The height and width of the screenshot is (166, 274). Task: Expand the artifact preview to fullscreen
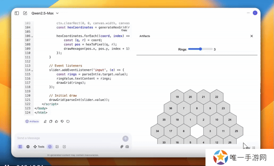point(254,148)
